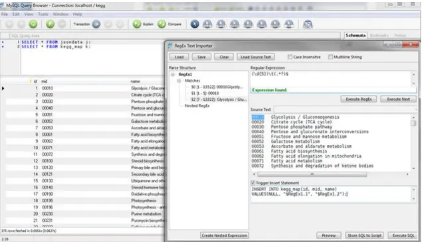The height and width of the screenshot is (242, 422).
Task: Click the Execute SQL button
Action: 403,235
